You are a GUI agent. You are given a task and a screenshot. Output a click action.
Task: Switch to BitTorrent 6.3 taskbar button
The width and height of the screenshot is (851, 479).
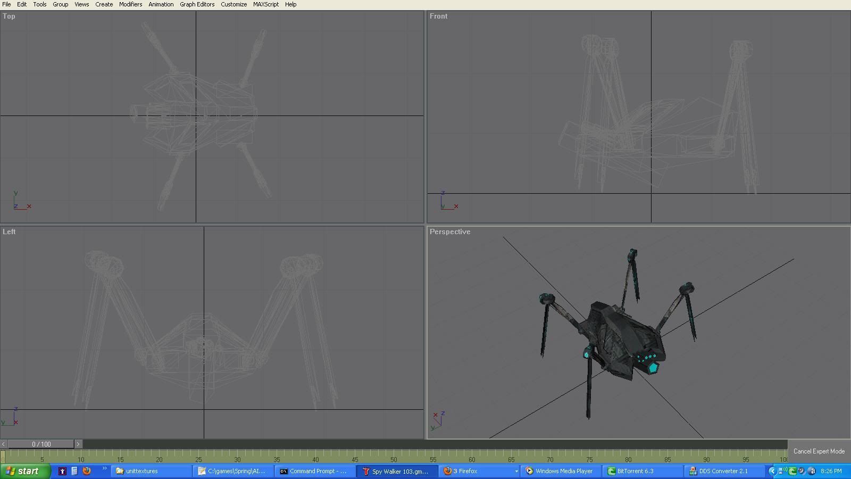(644, 471)
